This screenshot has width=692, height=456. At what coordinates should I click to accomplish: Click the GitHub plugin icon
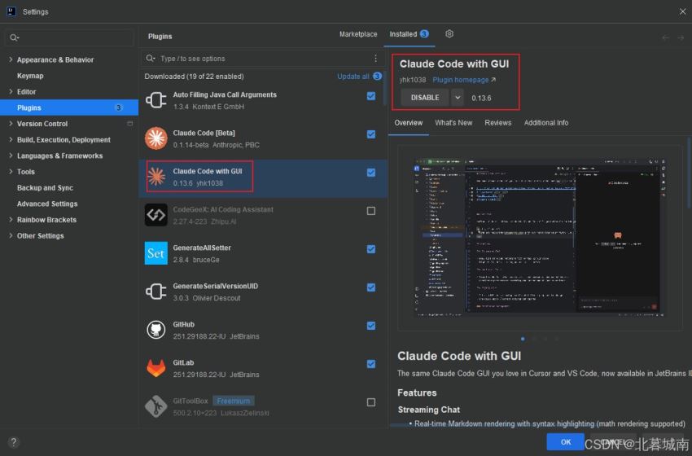[x=155, y=330]
